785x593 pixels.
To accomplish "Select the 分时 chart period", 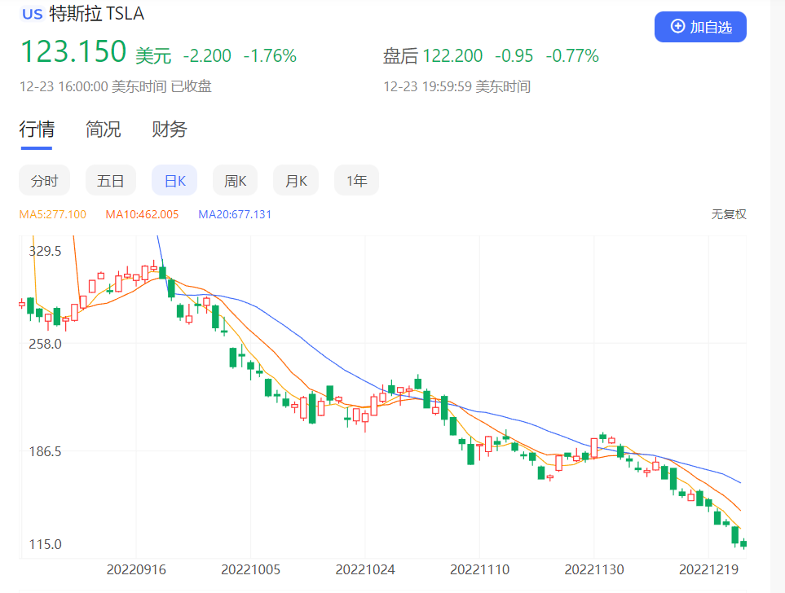I will (44, 181).
